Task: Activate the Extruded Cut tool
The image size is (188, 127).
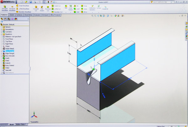Action: click(x=36, y=8)
